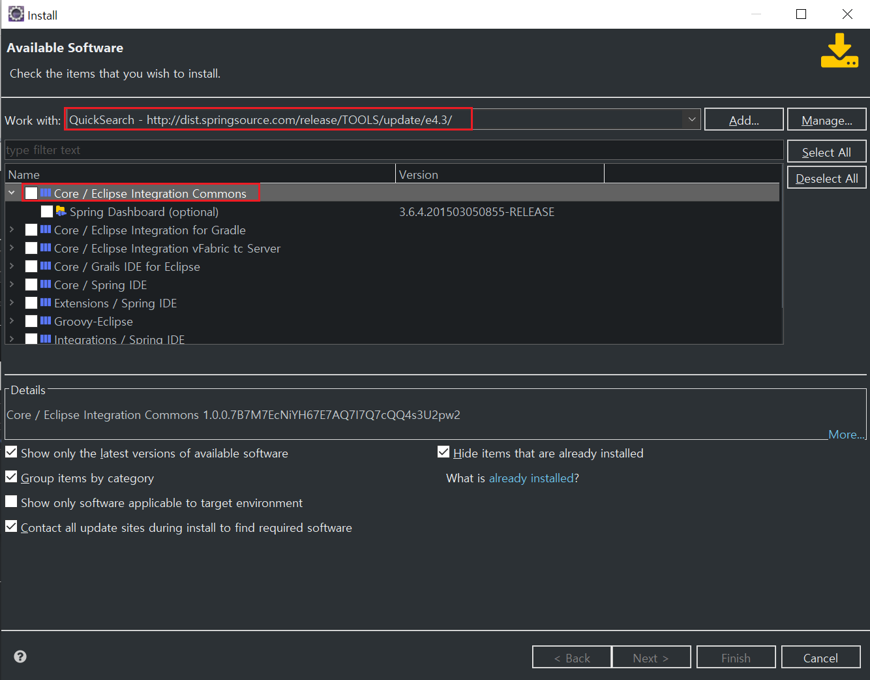Image resolution: width=870 pixels, height=680 pixels.
Task: Click the Cancel button
Action: 821,657
